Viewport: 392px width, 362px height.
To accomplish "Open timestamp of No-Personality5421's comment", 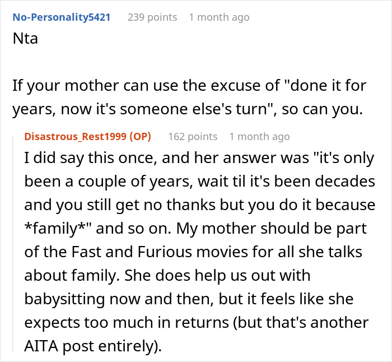I will [219, 17].
